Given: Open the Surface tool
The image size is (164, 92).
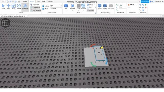Looking at the screenshot, I should coord(83,7).
